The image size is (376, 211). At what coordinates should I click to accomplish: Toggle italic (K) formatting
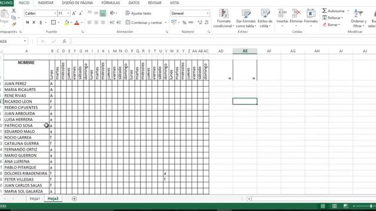[x=34, y=22]
